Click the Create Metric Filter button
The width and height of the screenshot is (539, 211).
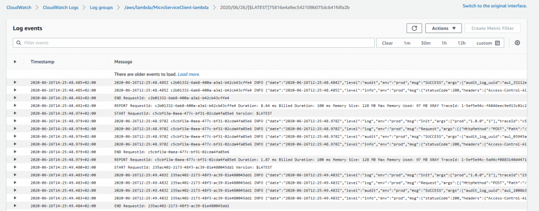point(493,28)
